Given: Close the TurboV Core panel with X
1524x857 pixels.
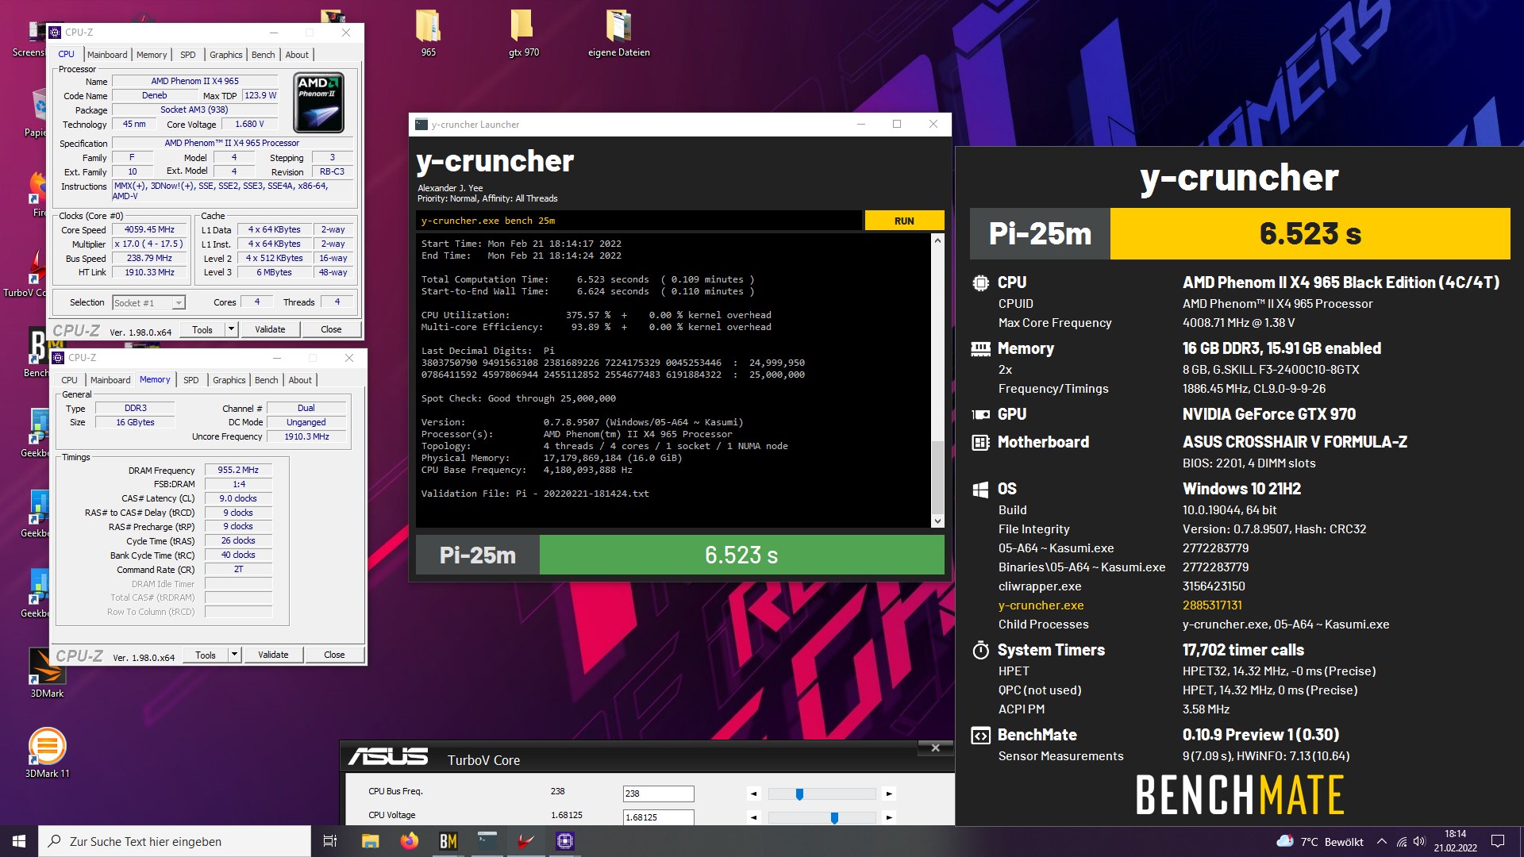Looking at the screenshot, I should (x=935, y=748).
